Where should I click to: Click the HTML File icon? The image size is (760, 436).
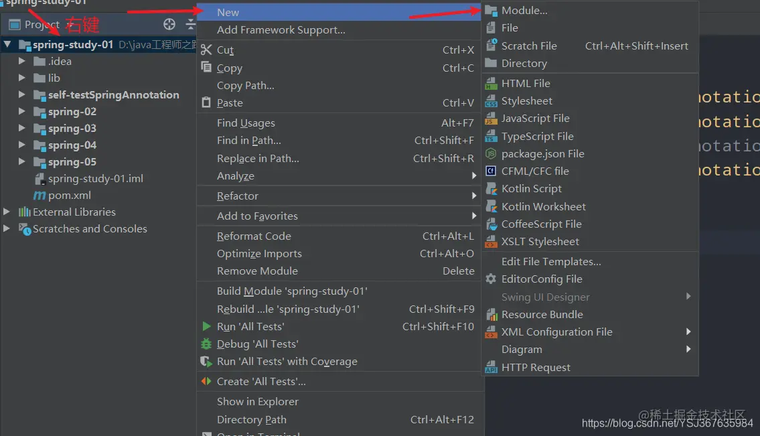[491, 84]
